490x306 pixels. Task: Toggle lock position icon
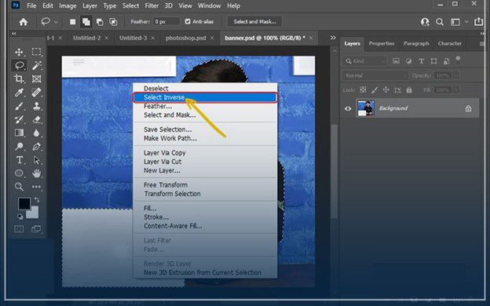[386, 90]
